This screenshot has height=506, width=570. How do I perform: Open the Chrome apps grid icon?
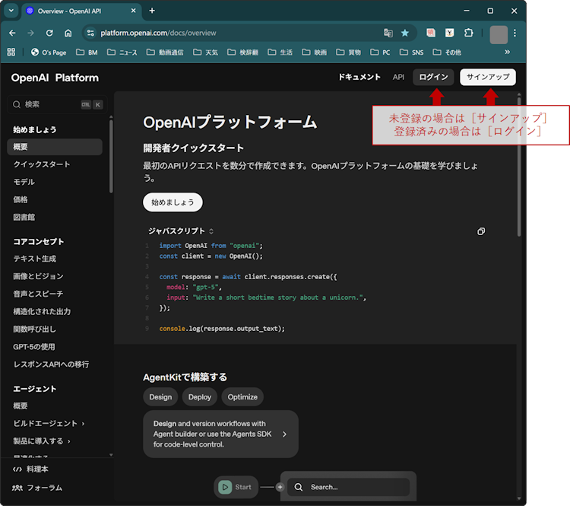[x=11, y=53]
